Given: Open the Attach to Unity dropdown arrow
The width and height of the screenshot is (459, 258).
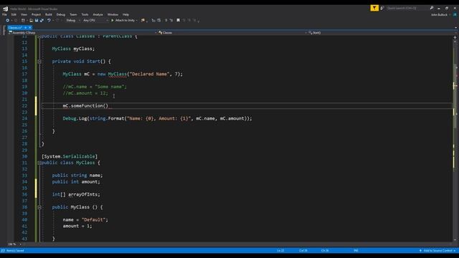Looking at the screenshot, I should (x=136, y=21).
